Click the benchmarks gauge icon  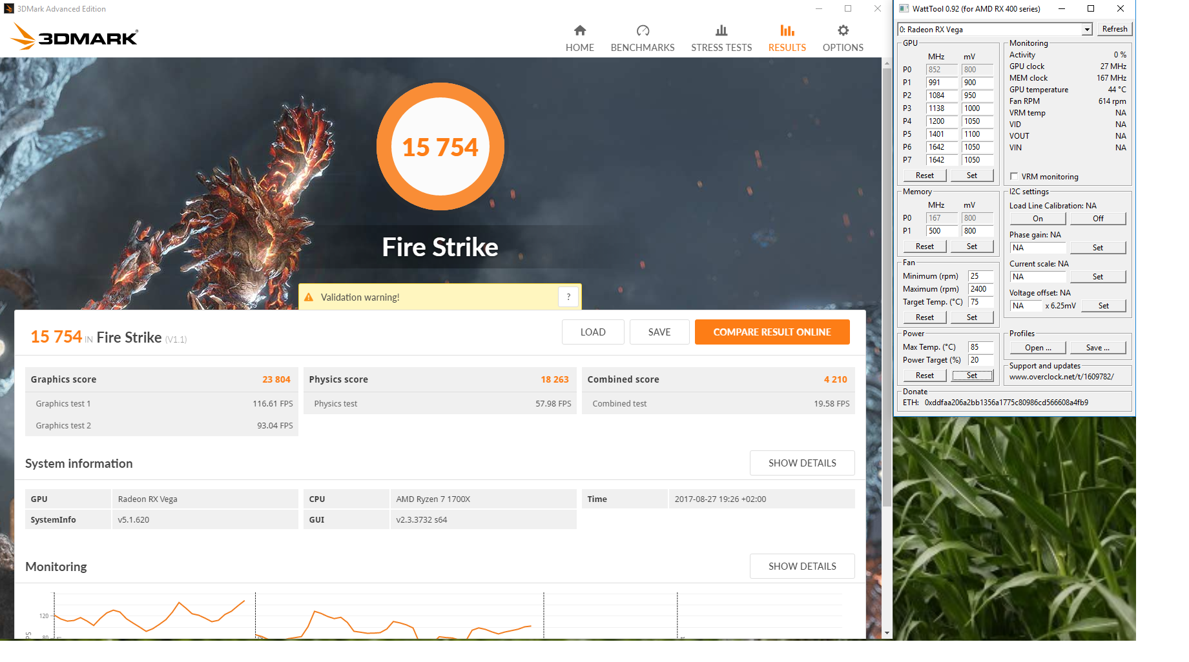643,30
